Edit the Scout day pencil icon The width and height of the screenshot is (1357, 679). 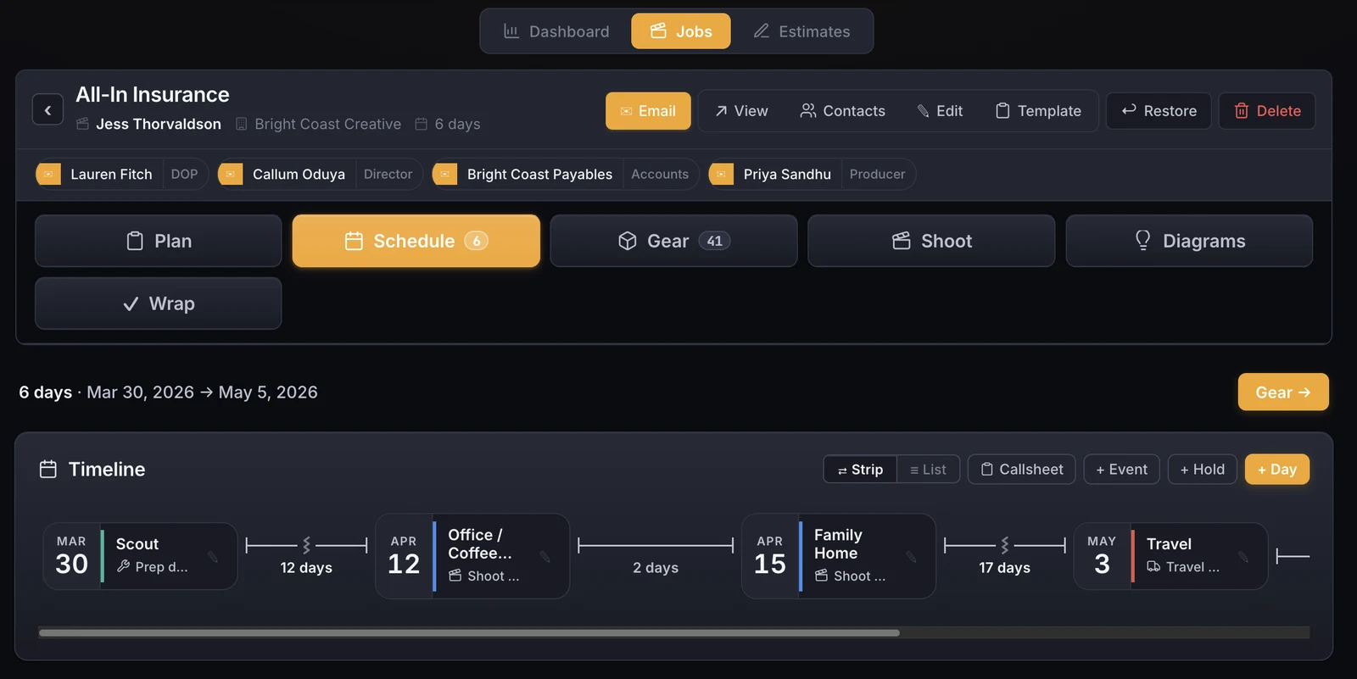pyautogui.click(x=213, y=557)
